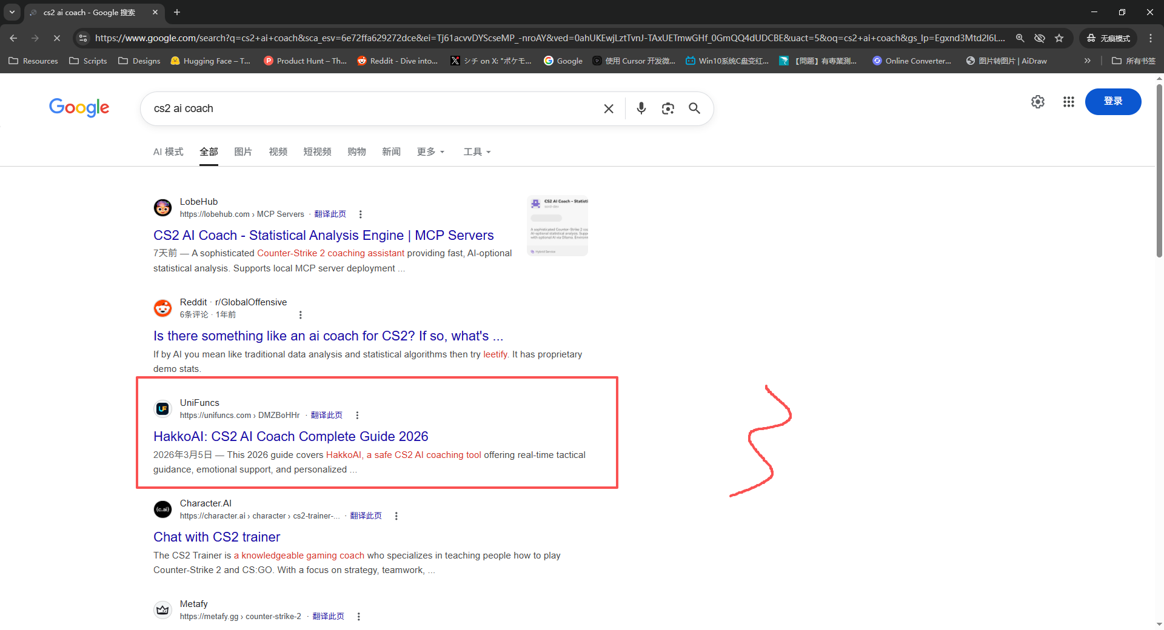This screenshot has width=1164, height=630.
Task: Open the Google apps grid
Action: (1068, 102)
